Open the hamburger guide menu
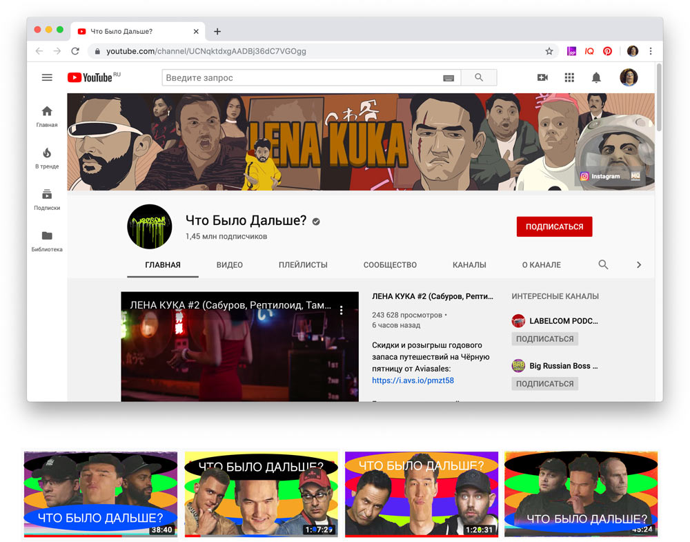Image resolution: width=690 pixels, height=542 pixels. (x=47, y=78)
